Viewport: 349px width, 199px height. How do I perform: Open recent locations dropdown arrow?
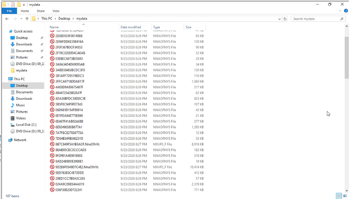pos(21,19)
